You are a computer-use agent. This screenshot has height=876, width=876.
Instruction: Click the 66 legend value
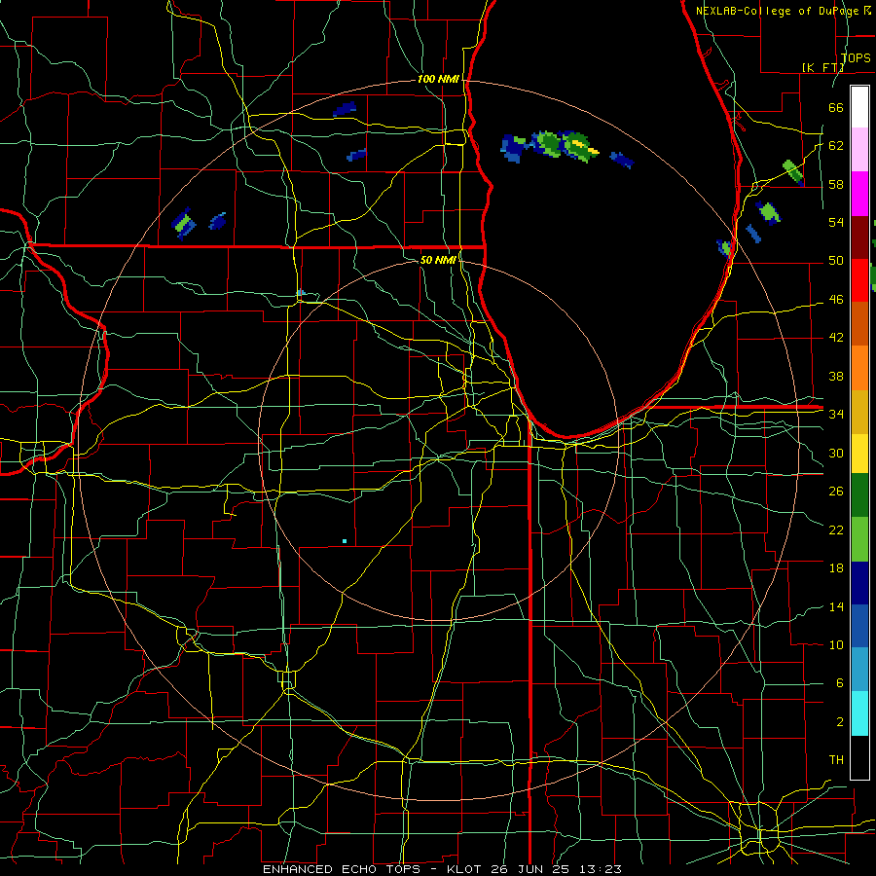(x=836, y=107)
